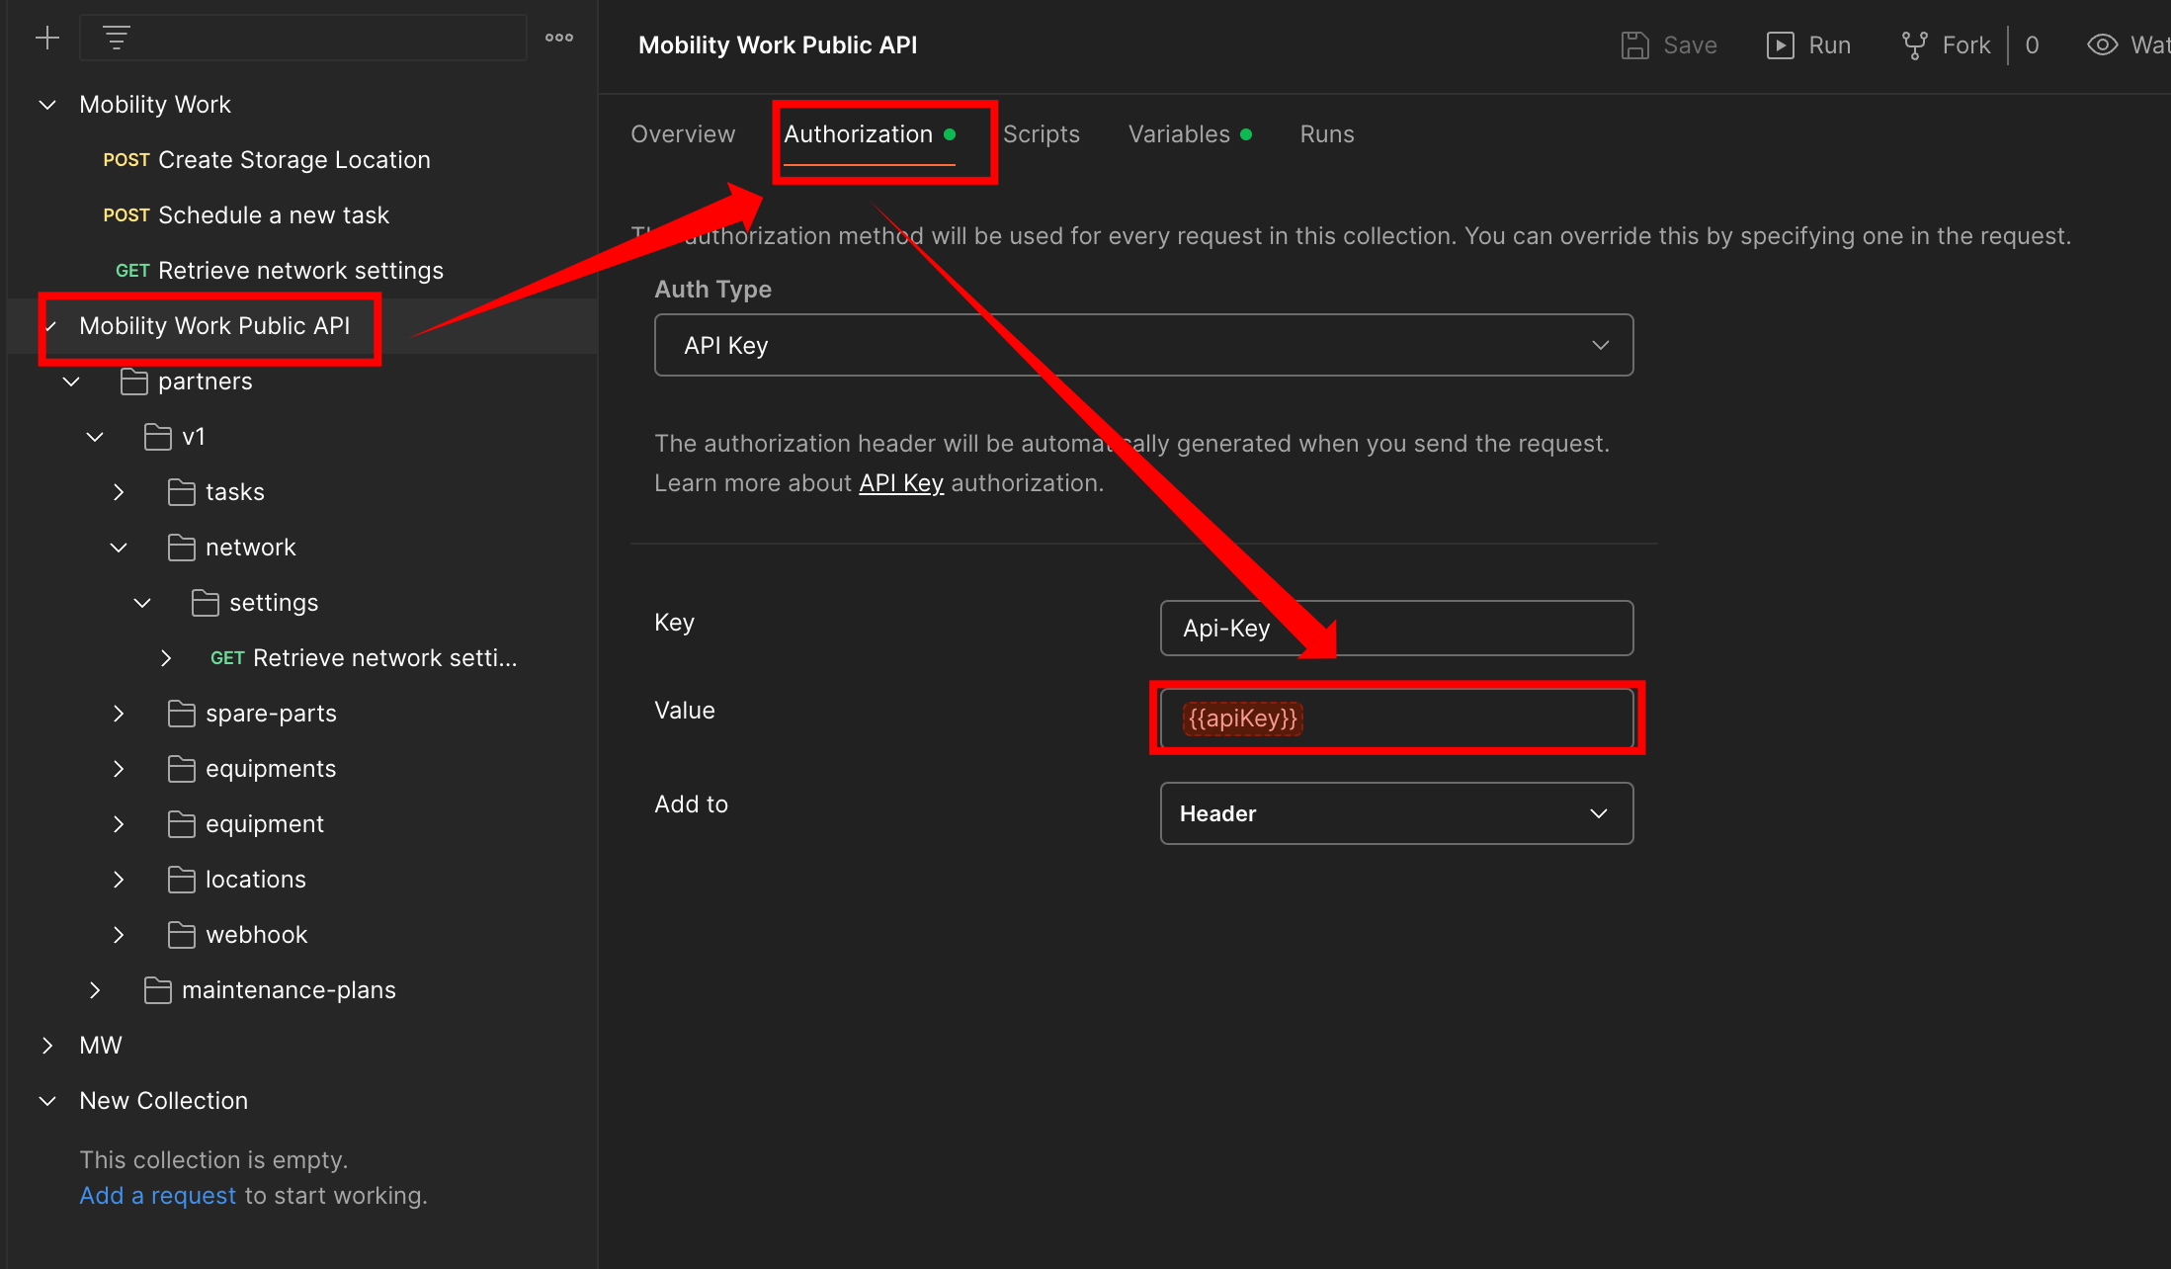Click the sidebar search filter input

click(x=302, y=39)
